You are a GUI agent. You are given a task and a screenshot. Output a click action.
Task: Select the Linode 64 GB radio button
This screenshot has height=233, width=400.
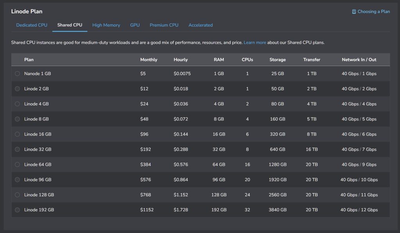point(17,164)
